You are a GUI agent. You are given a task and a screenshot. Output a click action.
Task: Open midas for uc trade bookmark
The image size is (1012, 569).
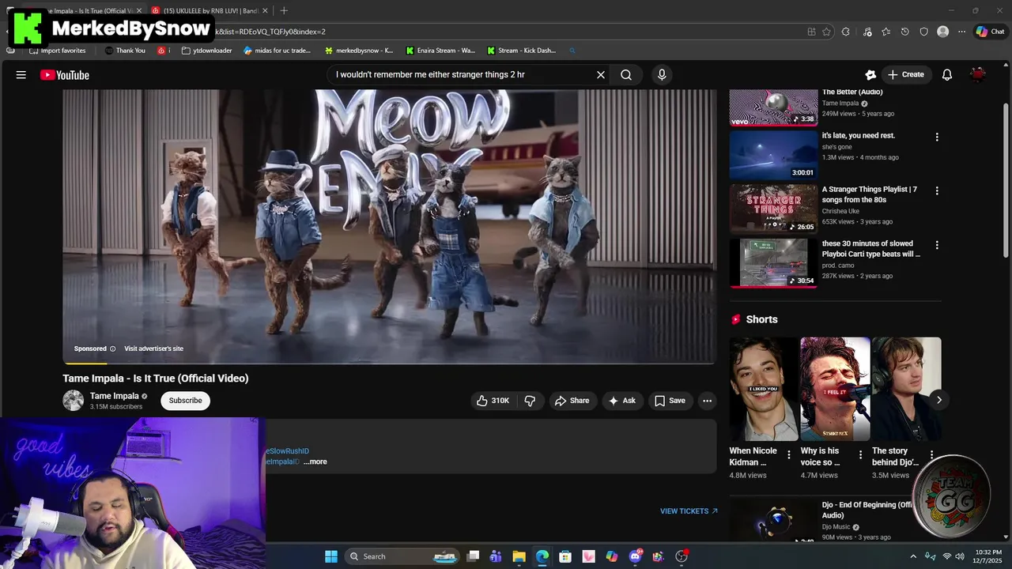[278, 51]
